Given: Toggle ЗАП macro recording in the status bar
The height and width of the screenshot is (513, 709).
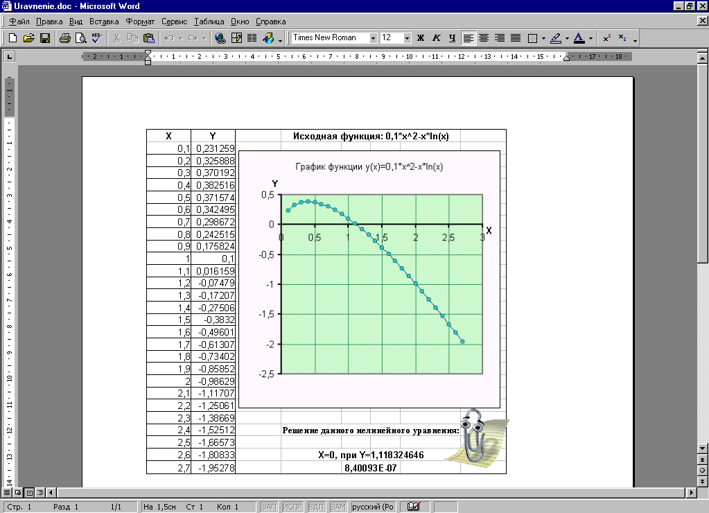Looking at the screenshot, I should [x=269, y=507].
